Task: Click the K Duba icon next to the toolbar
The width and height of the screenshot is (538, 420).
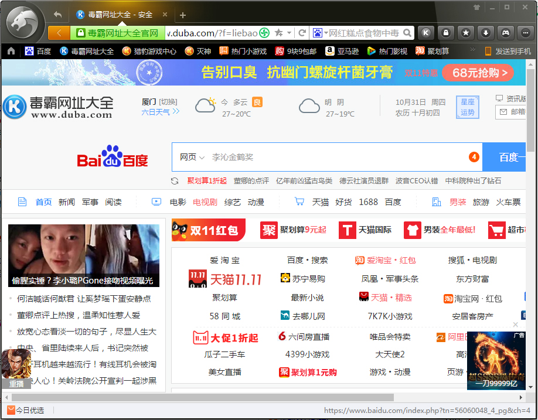Action: 426,33
